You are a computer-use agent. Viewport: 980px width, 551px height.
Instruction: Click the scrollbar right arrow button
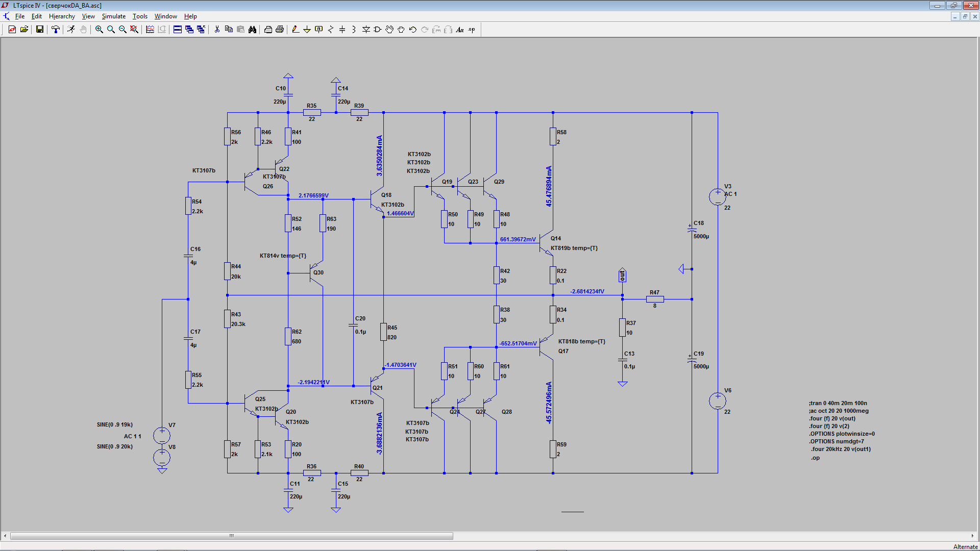[x=973, y=536]
